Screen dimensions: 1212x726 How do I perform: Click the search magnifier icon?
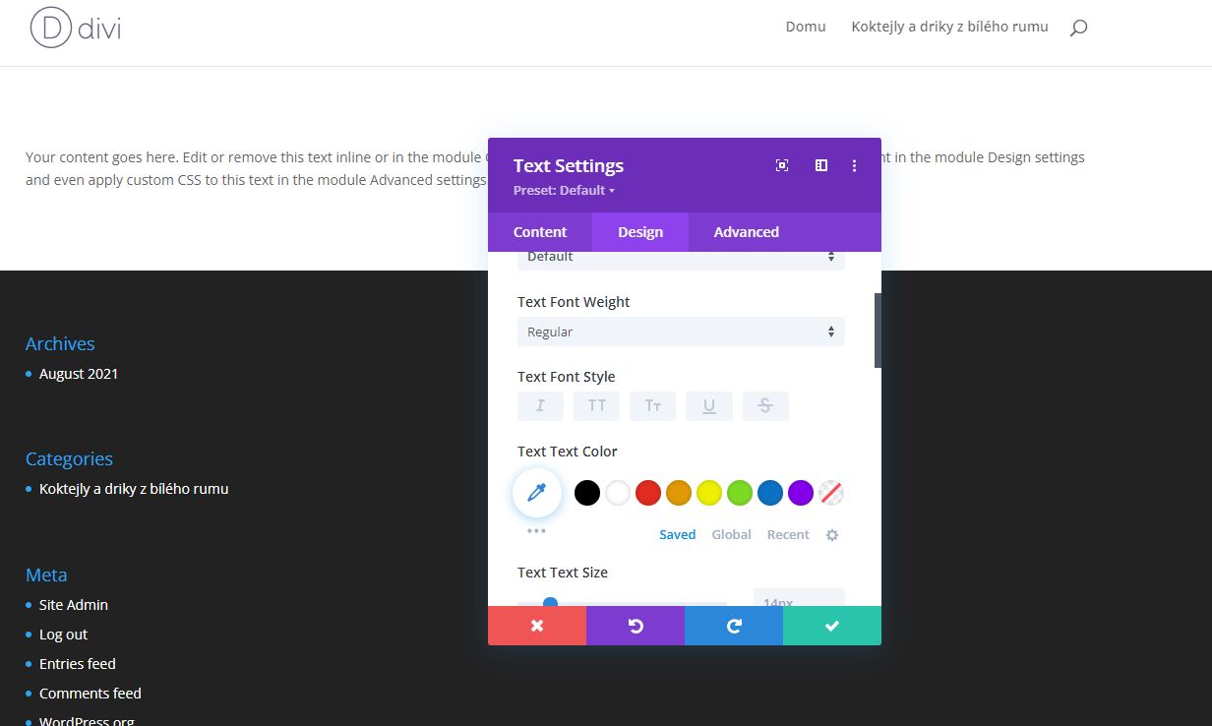coord(1078,28)
